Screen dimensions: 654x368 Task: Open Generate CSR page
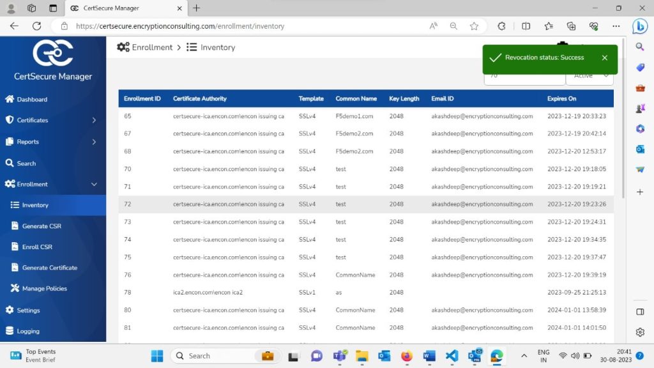click(x=41, y=226)
